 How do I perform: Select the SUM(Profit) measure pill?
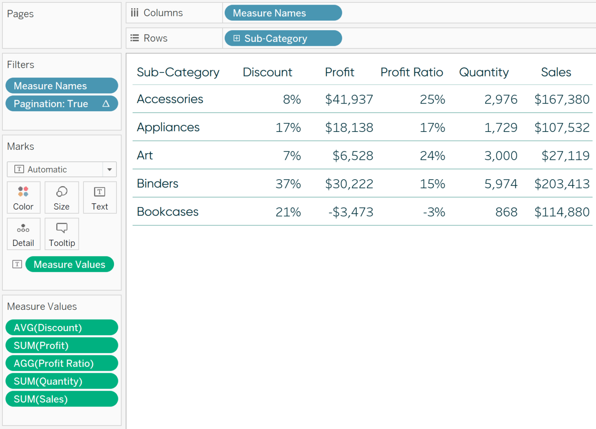click(x=61, y=345)
